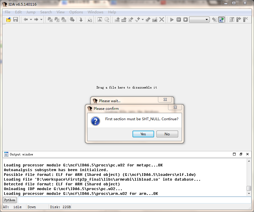The image size is (254, 212).
Task: Click the down arrow toolbar icon
Action: [81, 20]
